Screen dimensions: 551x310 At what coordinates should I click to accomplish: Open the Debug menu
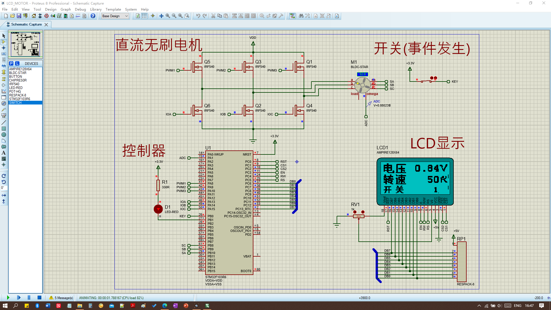coord(80,9)
